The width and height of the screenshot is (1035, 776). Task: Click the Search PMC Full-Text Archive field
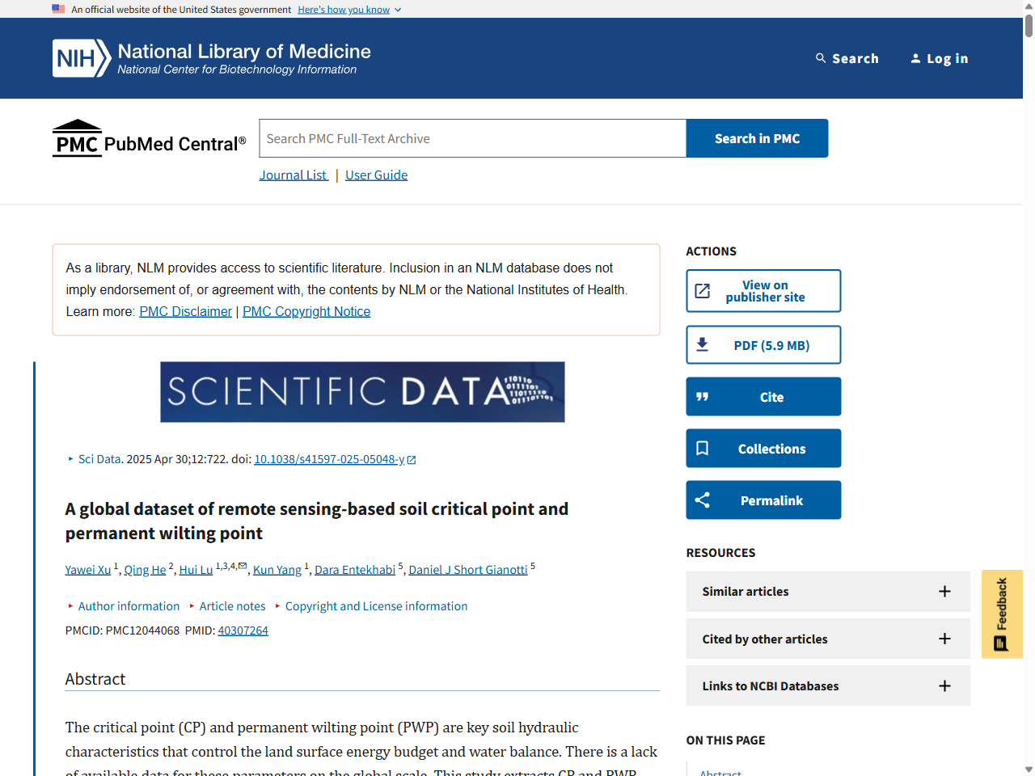(x=472, y=138)
